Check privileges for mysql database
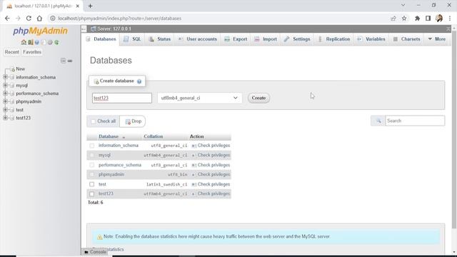 211,155
